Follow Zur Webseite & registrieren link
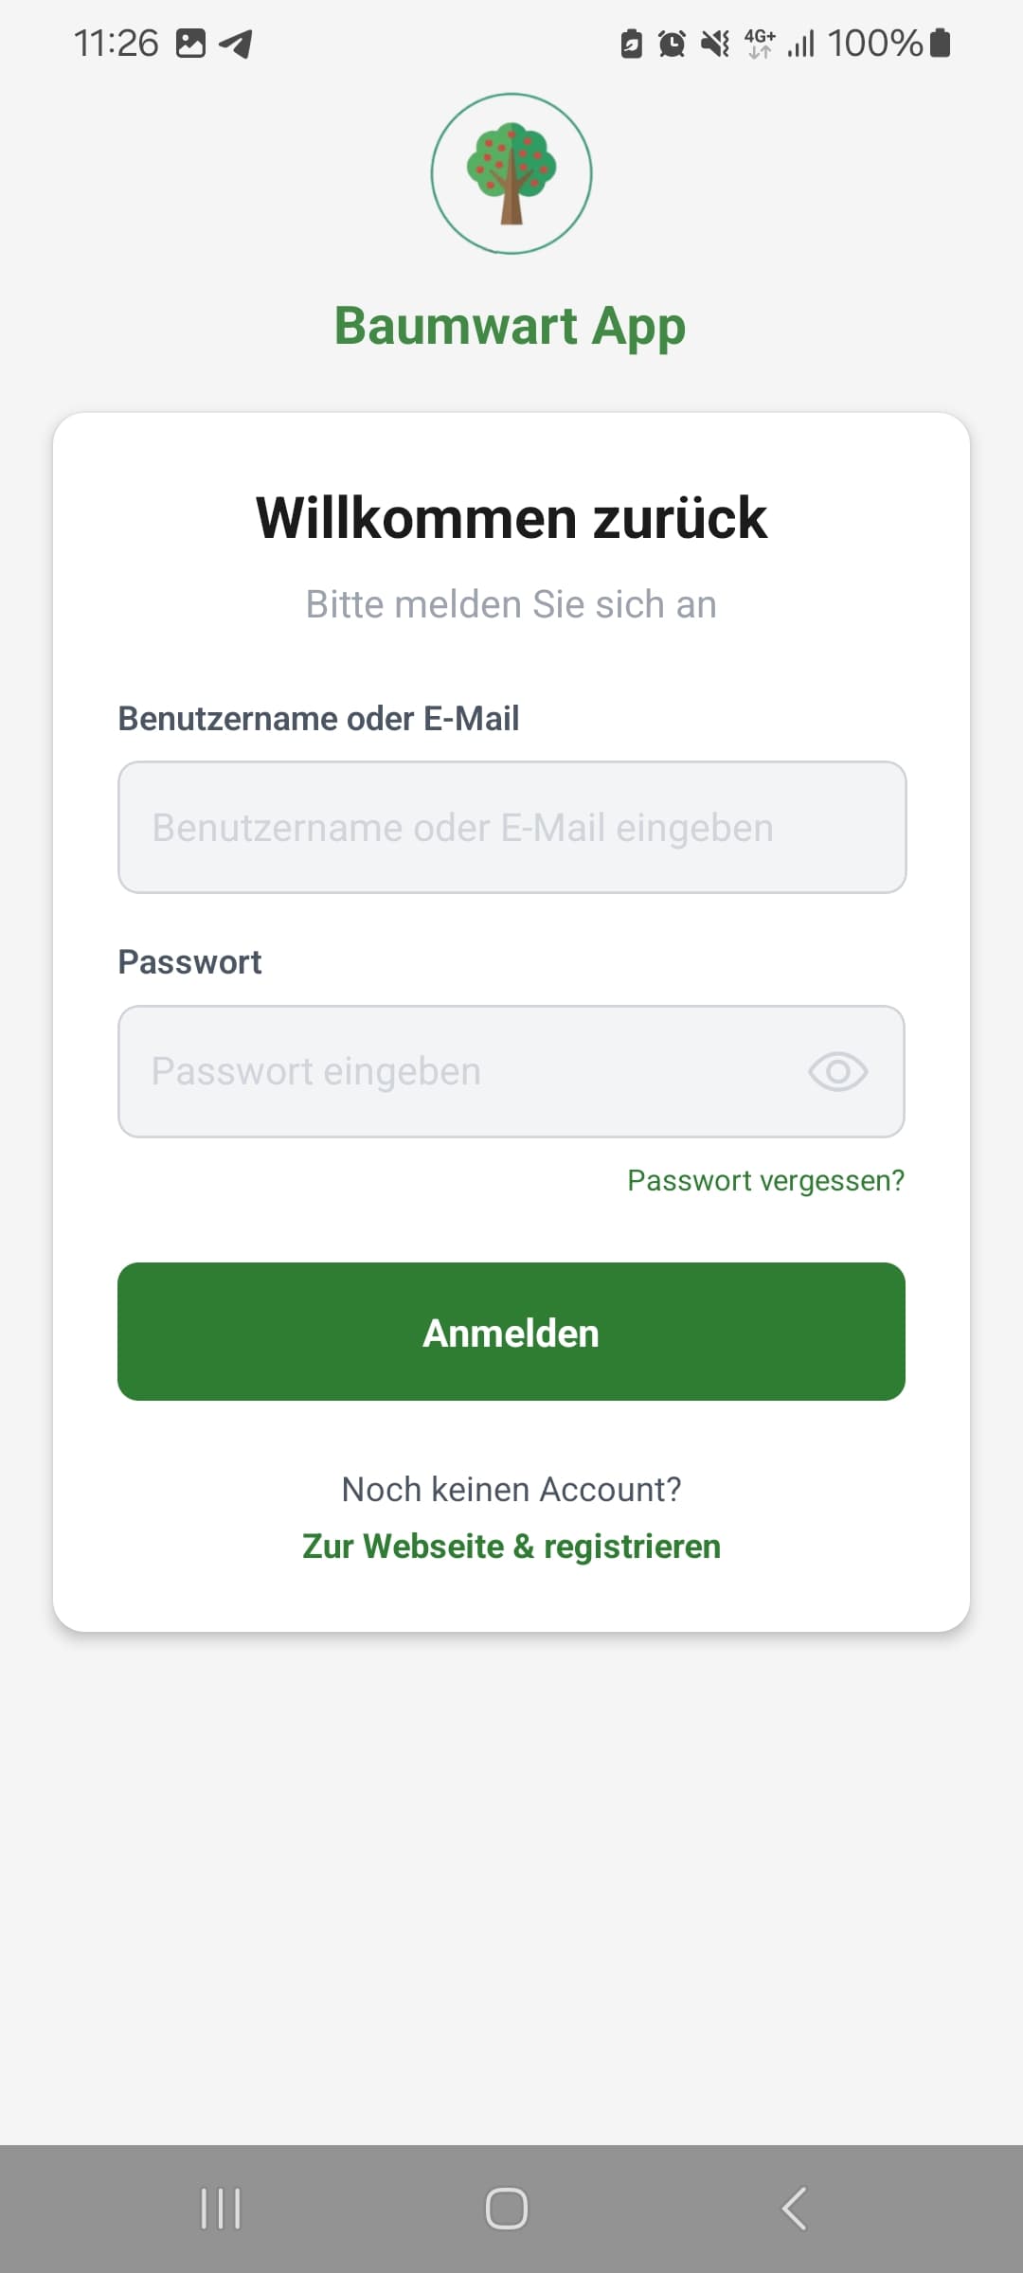1023x2273 pixels. pyautogui.click(x=511, y=1547)
